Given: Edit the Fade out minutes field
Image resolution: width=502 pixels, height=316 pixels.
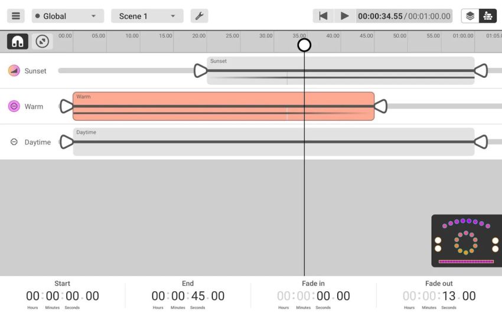Looking at the screenshot, I should pos(429,296).
